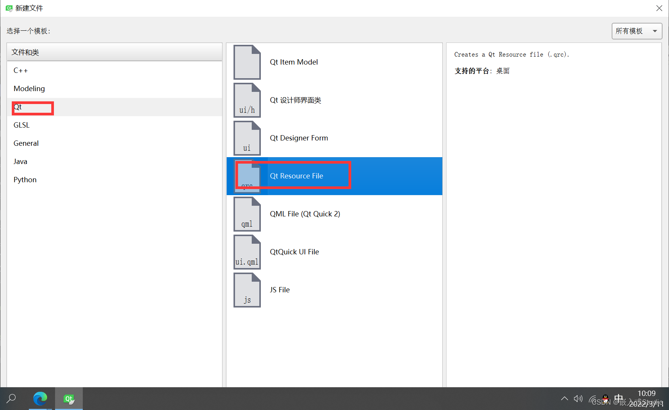
Task: Choose the QtQuick UI File template
Action: point(334,252)
